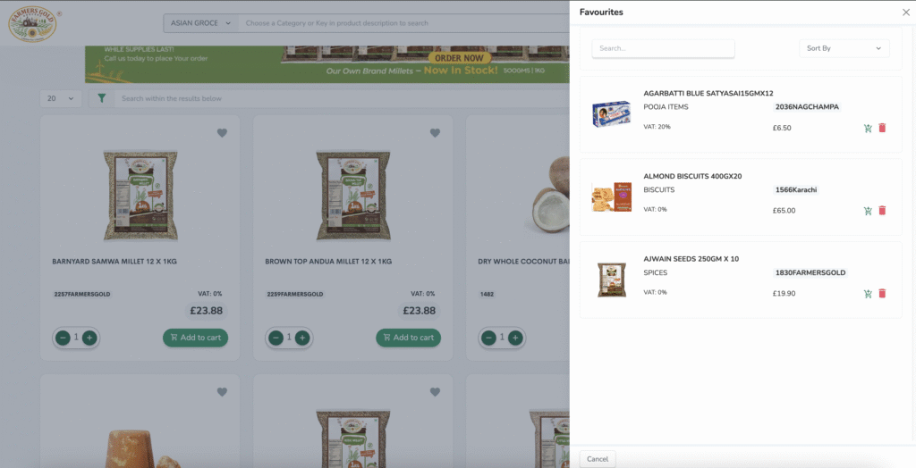
Task: Open the 20 items per page dropdown
Action: click(x=61, y=98)
